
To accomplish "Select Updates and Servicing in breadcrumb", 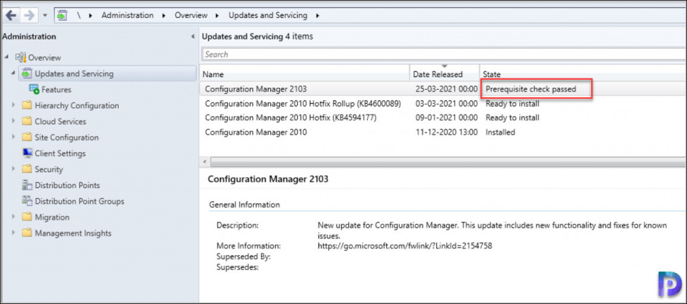I will pyautogui.click(x=268, y=15).
